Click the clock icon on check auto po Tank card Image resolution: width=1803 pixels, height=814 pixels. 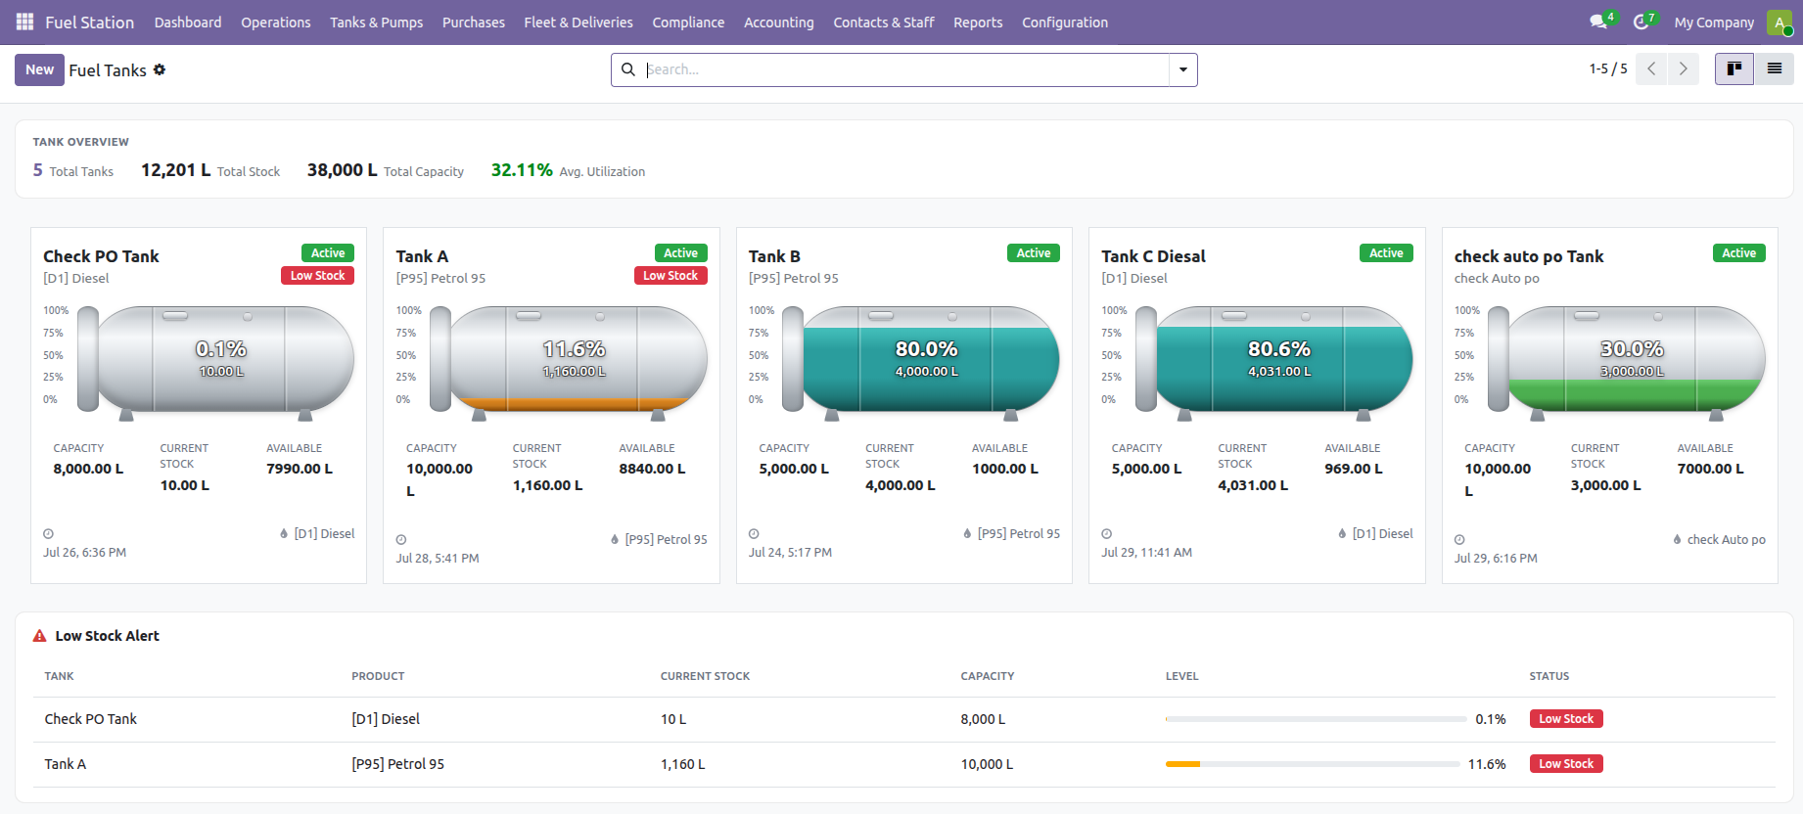(x=1459, y=540)
